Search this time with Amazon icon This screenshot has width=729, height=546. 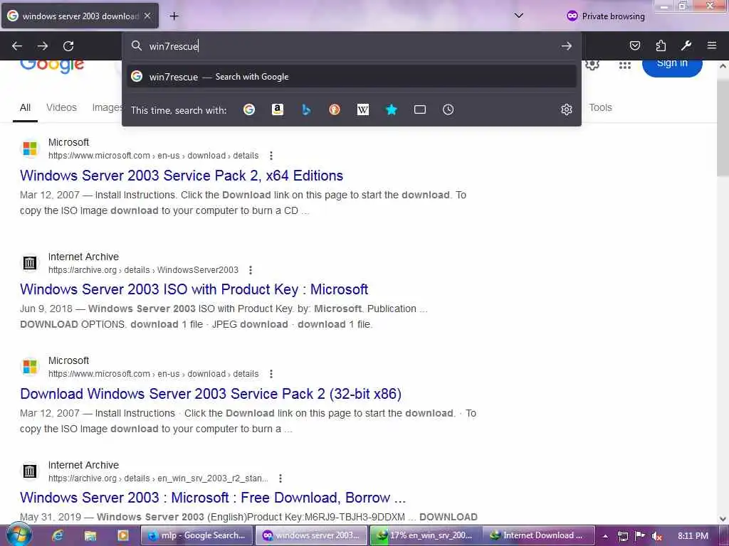coord(278,109)
